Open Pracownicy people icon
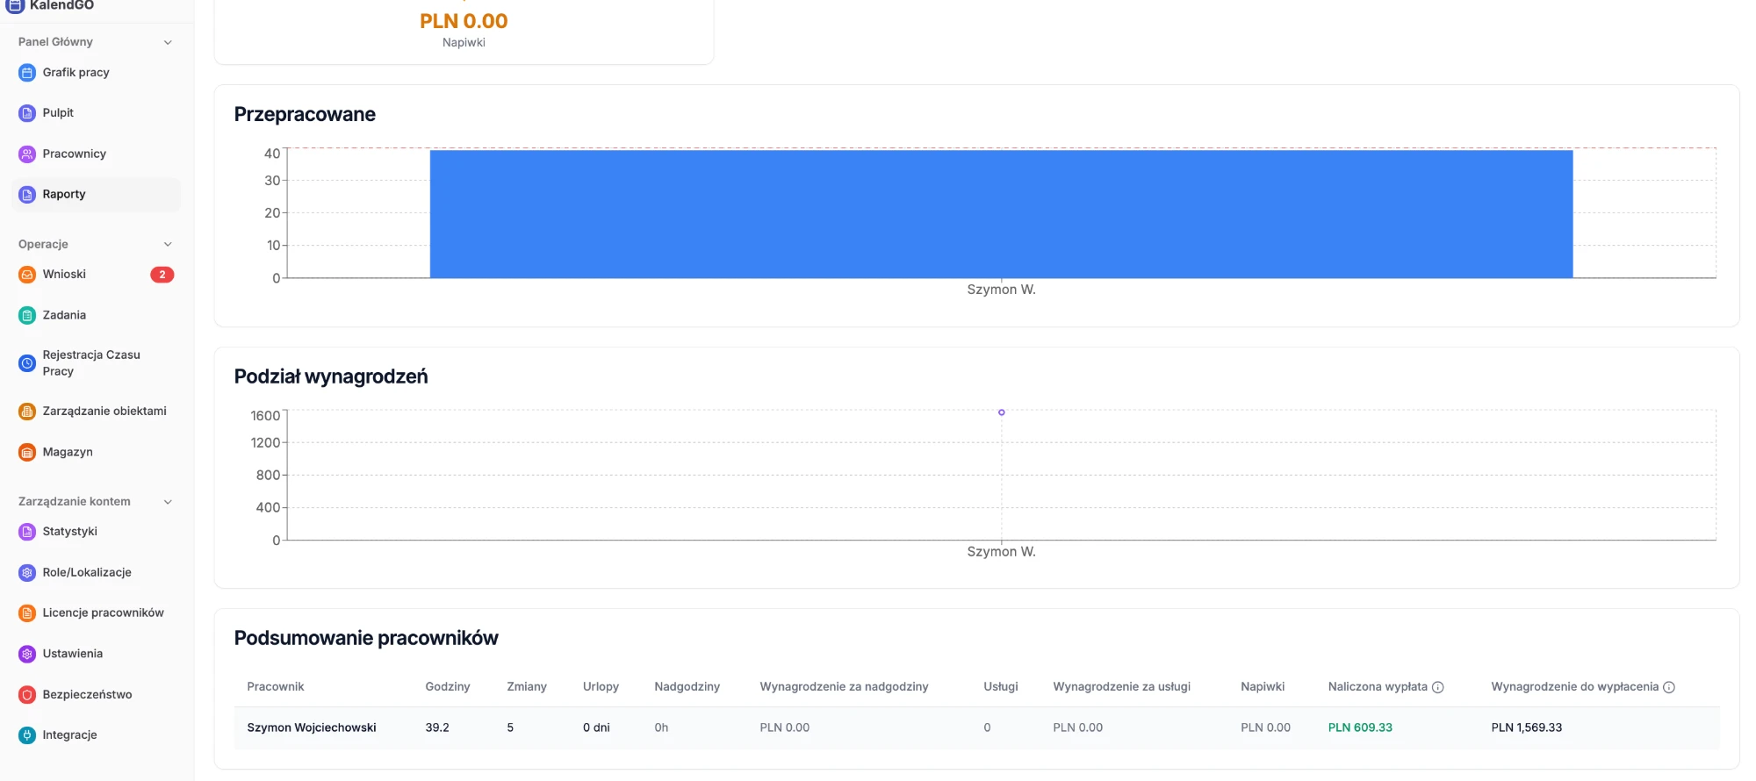1756x781 pixels. pos(27,154)
